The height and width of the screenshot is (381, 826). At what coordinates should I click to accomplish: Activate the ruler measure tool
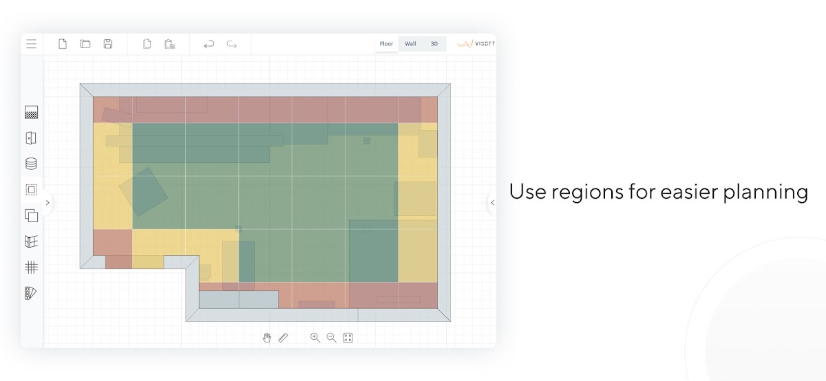[x=283, y=338]
